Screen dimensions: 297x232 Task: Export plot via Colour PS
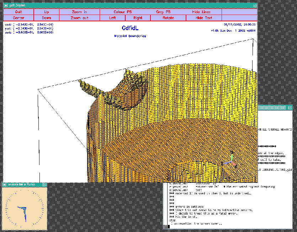(123, 12)
